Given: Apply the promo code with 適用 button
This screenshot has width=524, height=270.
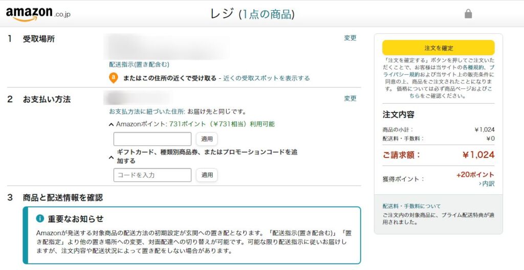Looking at the screenshot, I should click(x=207, y=175).
